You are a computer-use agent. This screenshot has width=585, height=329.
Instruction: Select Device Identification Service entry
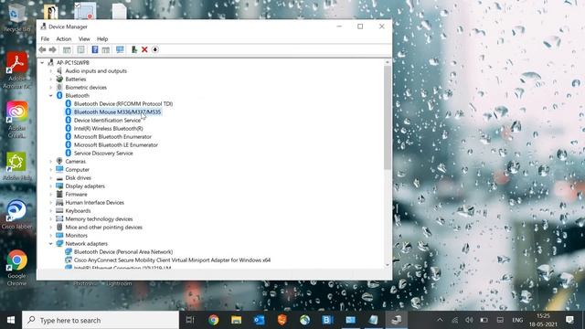tap(108, 120)
